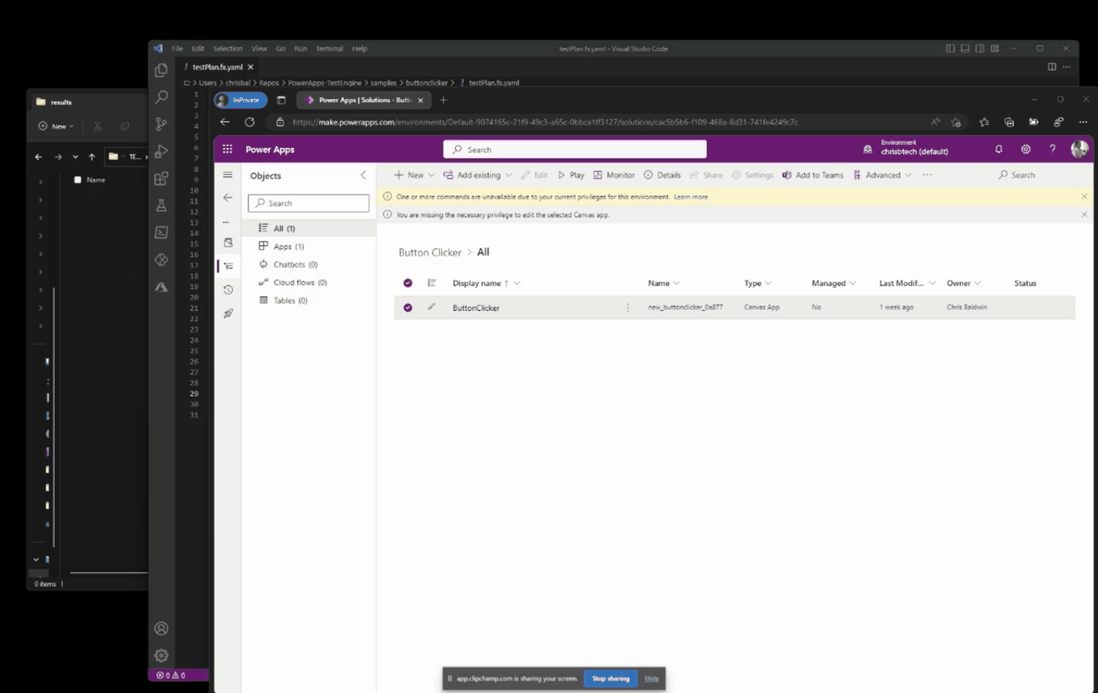Open browser favorites star icon
This screenshot has width=1098, height=693.
click(x=984, y=122)
